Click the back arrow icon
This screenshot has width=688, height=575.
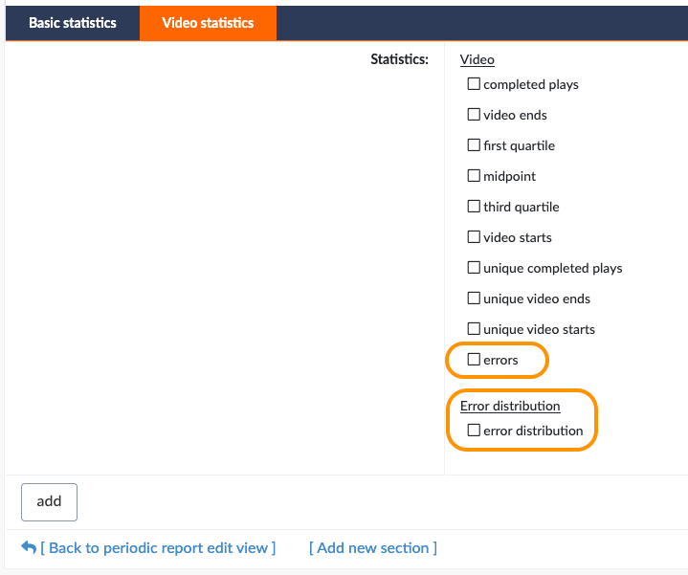click(x=29, y=547)
